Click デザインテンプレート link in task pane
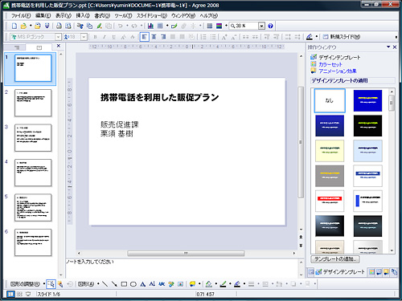402x301 pixels. (339, 57)
